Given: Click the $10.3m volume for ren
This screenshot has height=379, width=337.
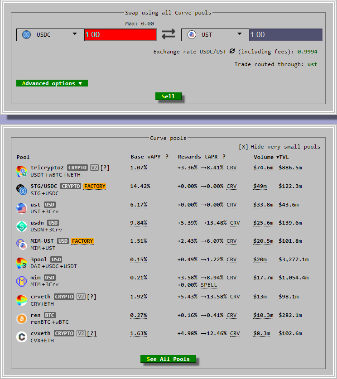Looking at the screenshot, I should point(263,315).
